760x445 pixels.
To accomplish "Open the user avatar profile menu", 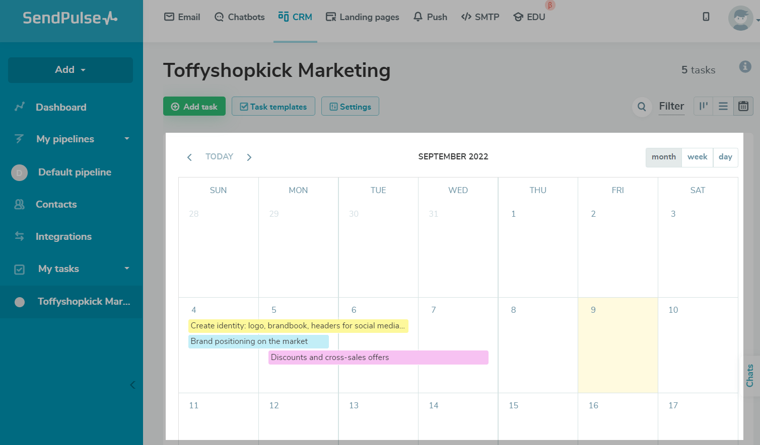I will [741, 19].
